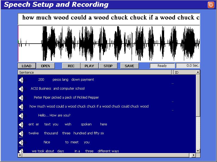Viewport: 217px width, 162px height.
Task: Click the speaker icon beside "200 pesos lang down payment"
Action: [x=21, y=80]
